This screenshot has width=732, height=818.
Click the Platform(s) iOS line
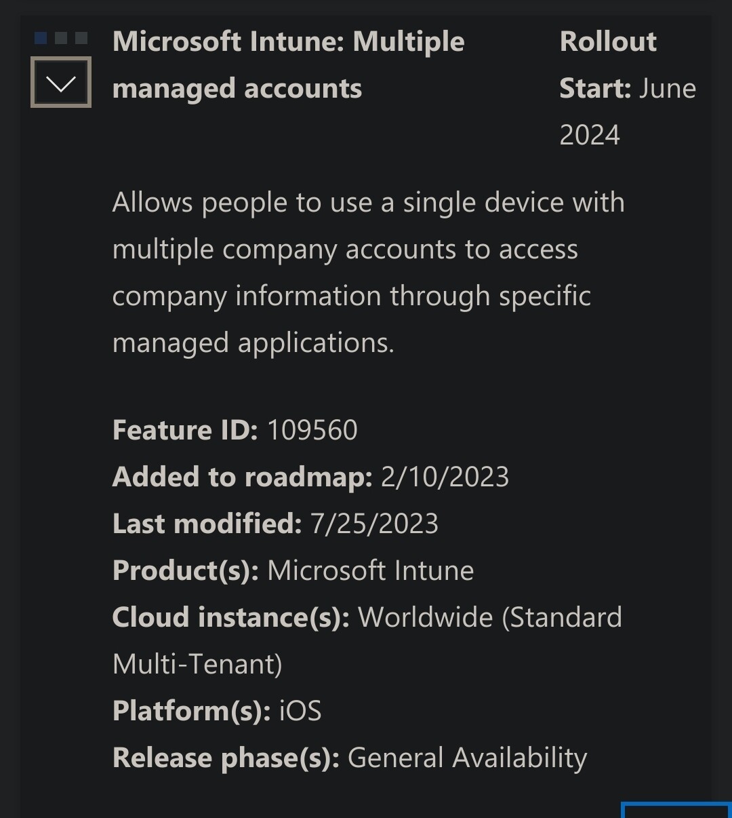coord(217,711)
